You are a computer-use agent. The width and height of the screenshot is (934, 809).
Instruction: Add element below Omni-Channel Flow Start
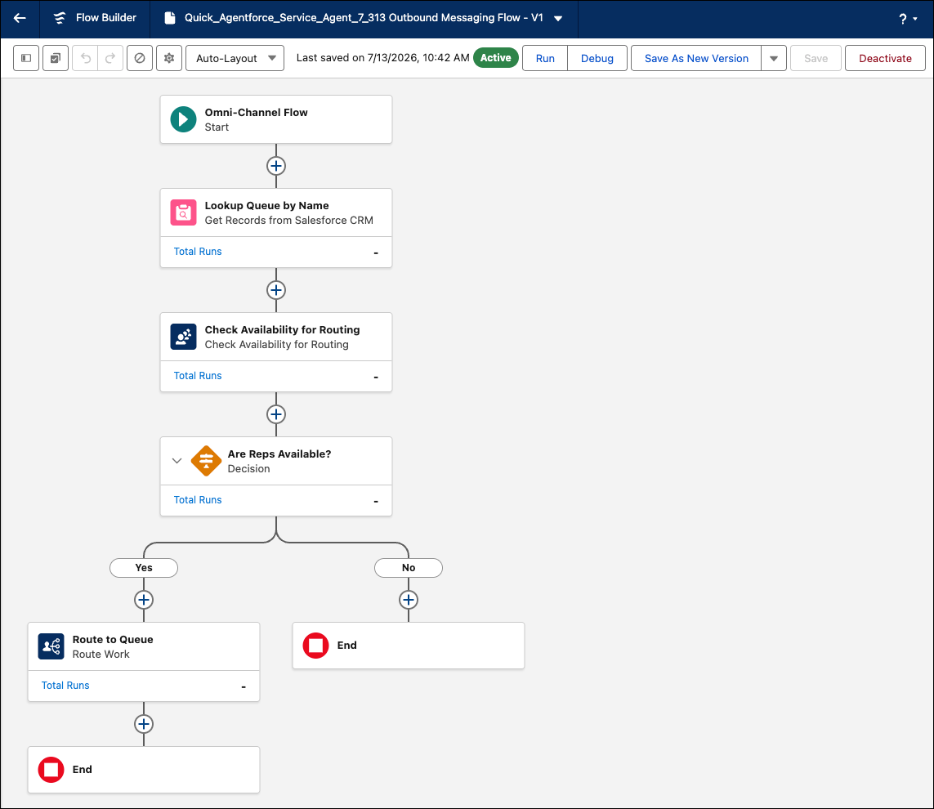[x=276, y=166]
